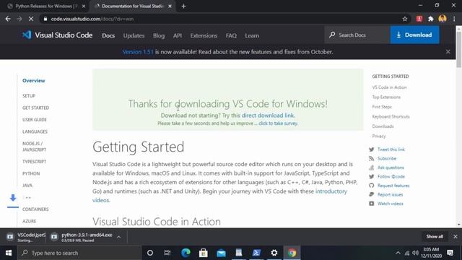Expand CONTAINERS section in sidebar
Viewport: 462px width, 260px height.
point(35,209)
